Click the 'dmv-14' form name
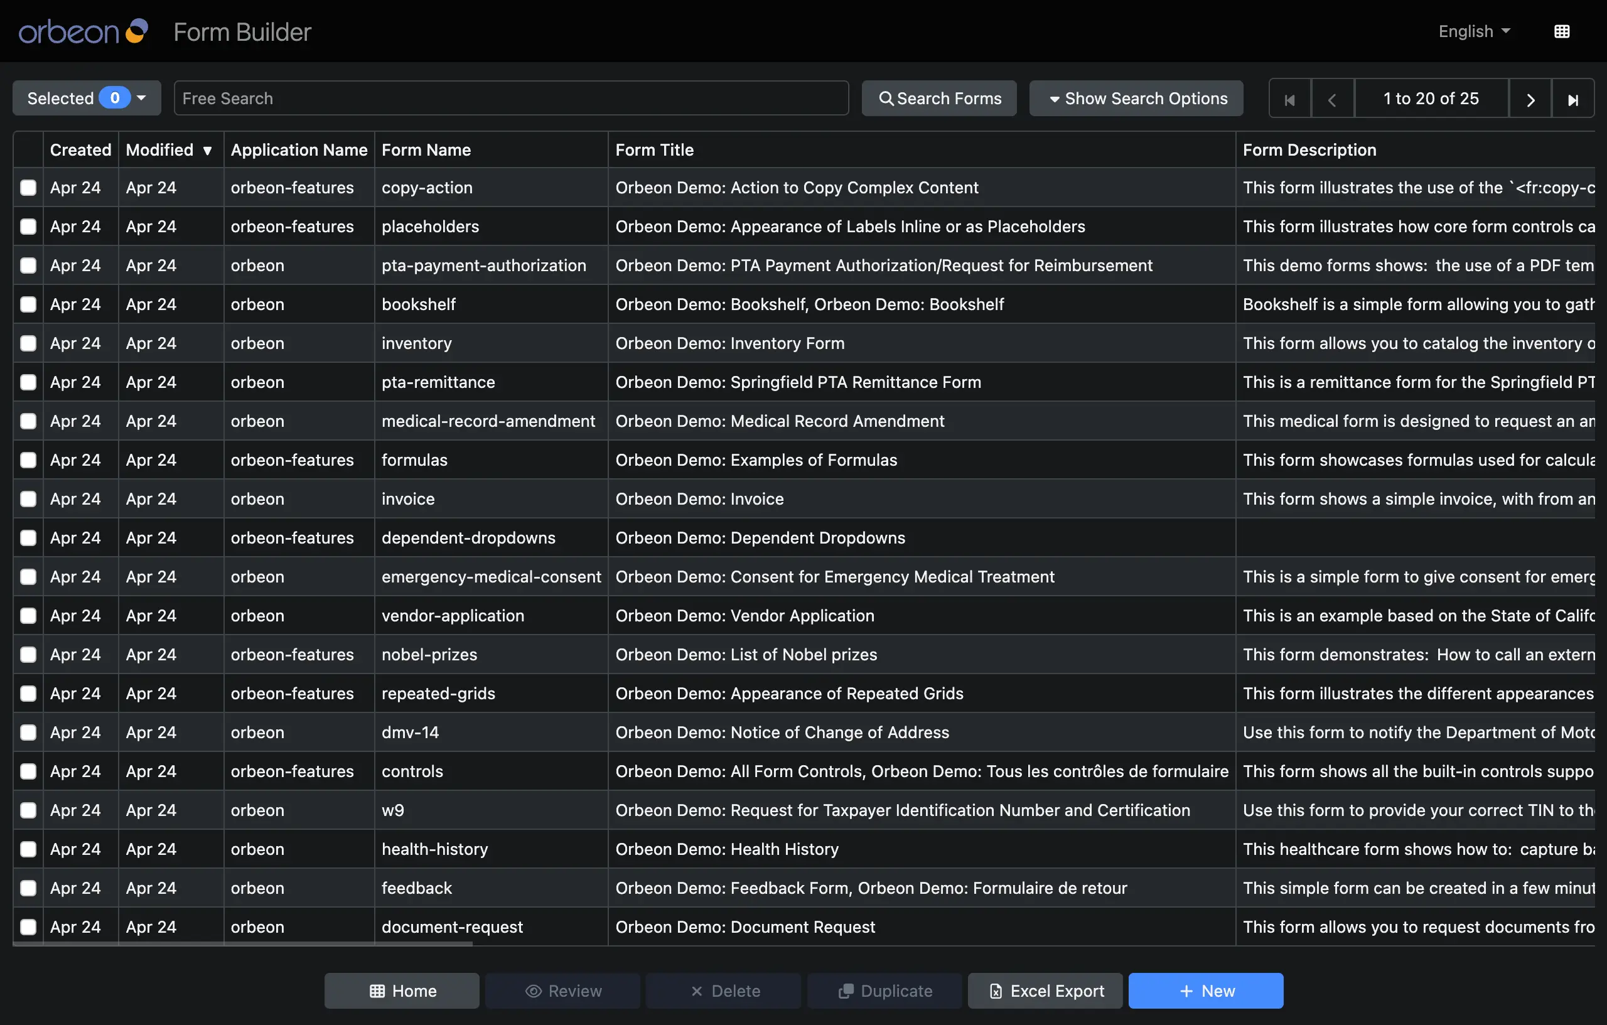1607x1025 pixels. click(x=410, y=732)
